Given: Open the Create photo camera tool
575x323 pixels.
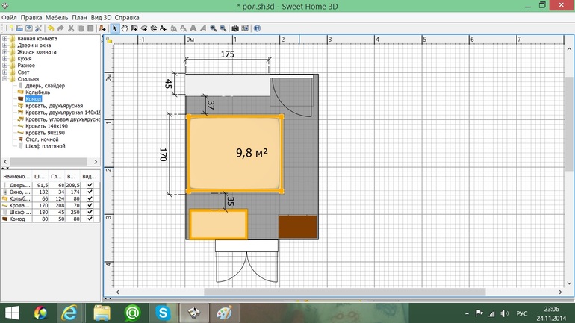Looking at the screenshot, I should click(235, 28).
